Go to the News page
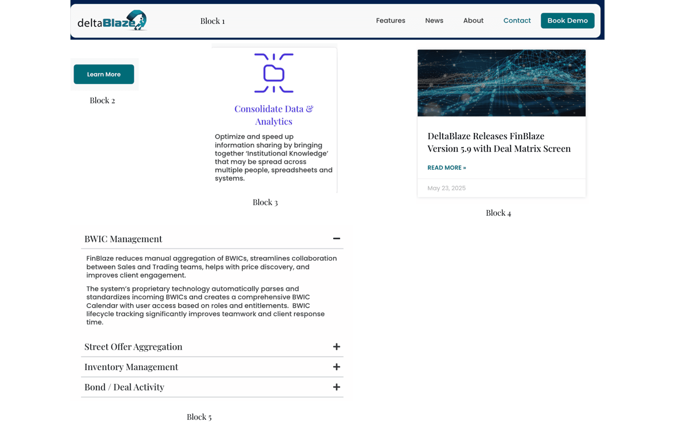Image resolution: width=675 pixels, height=429 pixels. [434, 21]
